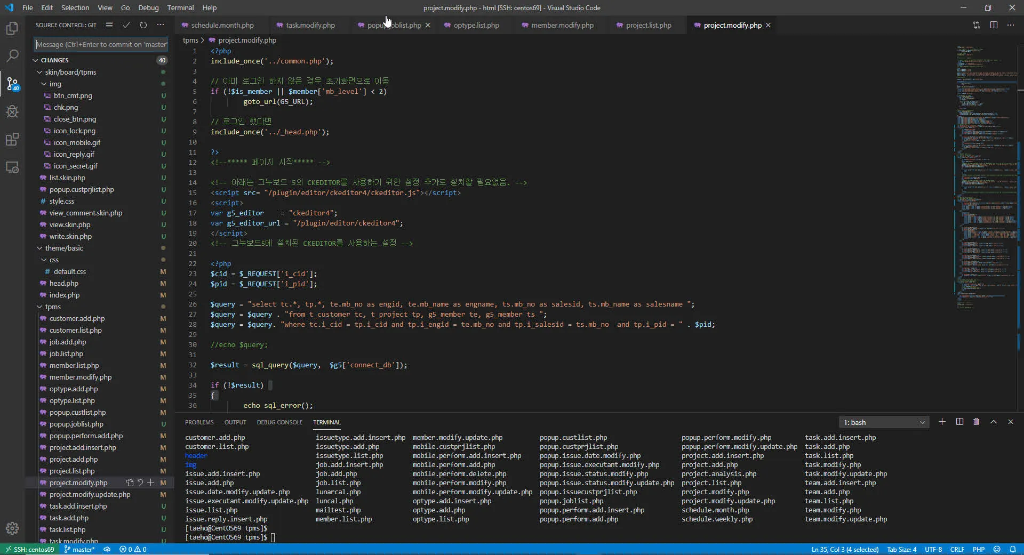Kill terminal with the trash icon

[x=976, y=422]
